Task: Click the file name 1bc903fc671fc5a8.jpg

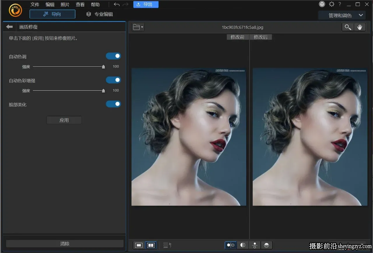Action: click(242, 27)
